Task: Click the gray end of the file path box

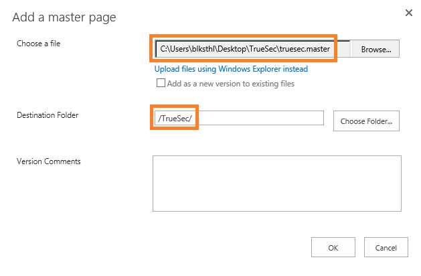Action: point(341,50)
